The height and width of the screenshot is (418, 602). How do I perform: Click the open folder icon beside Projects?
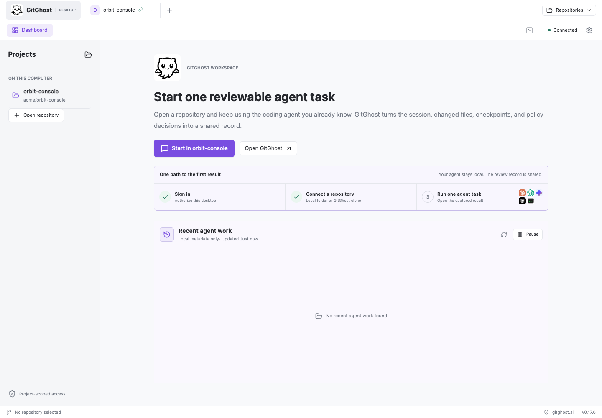click(x=88, y=54)
